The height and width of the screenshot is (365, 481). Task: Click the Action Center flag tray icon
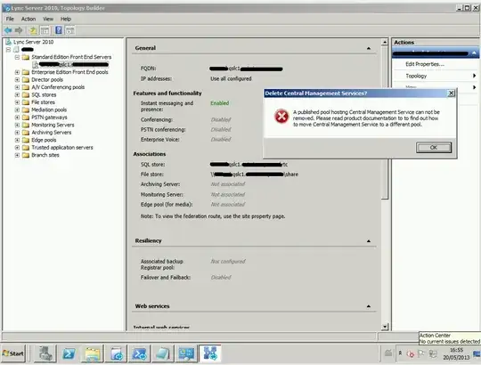(421, 353)
